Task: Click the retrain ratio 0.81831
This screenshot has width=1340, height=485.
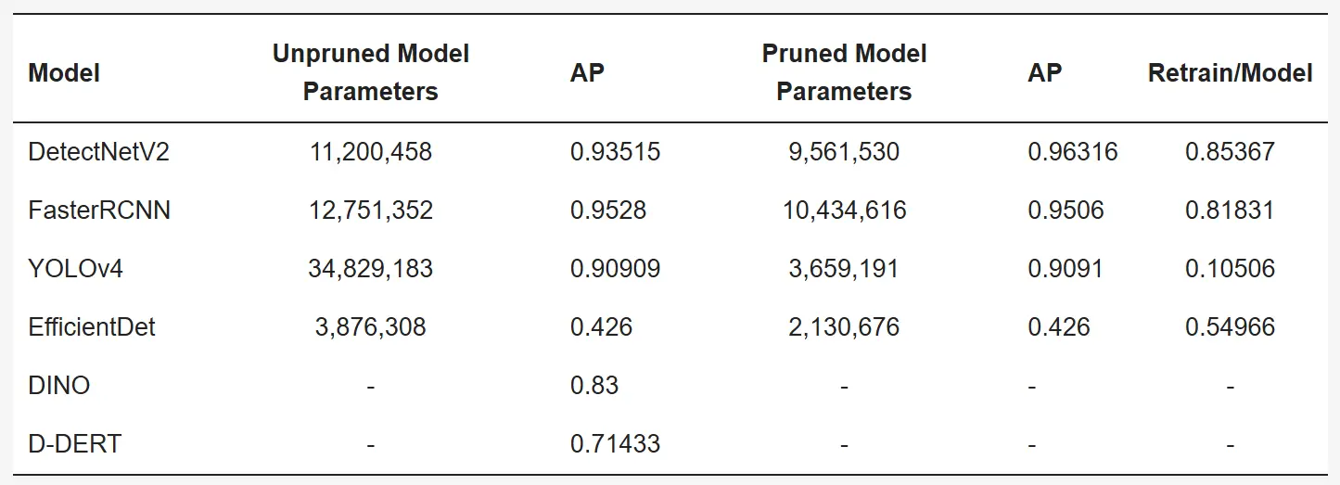Action: point(1230,210)
